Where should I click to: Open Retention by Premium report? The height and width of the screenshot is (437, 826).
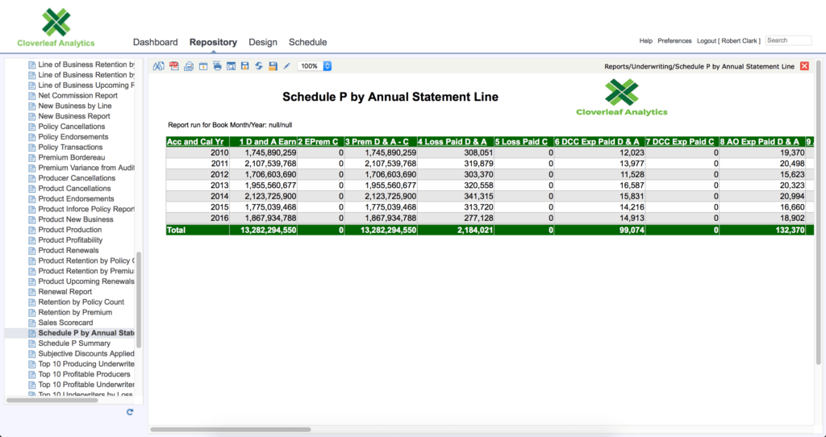[75, 312]
